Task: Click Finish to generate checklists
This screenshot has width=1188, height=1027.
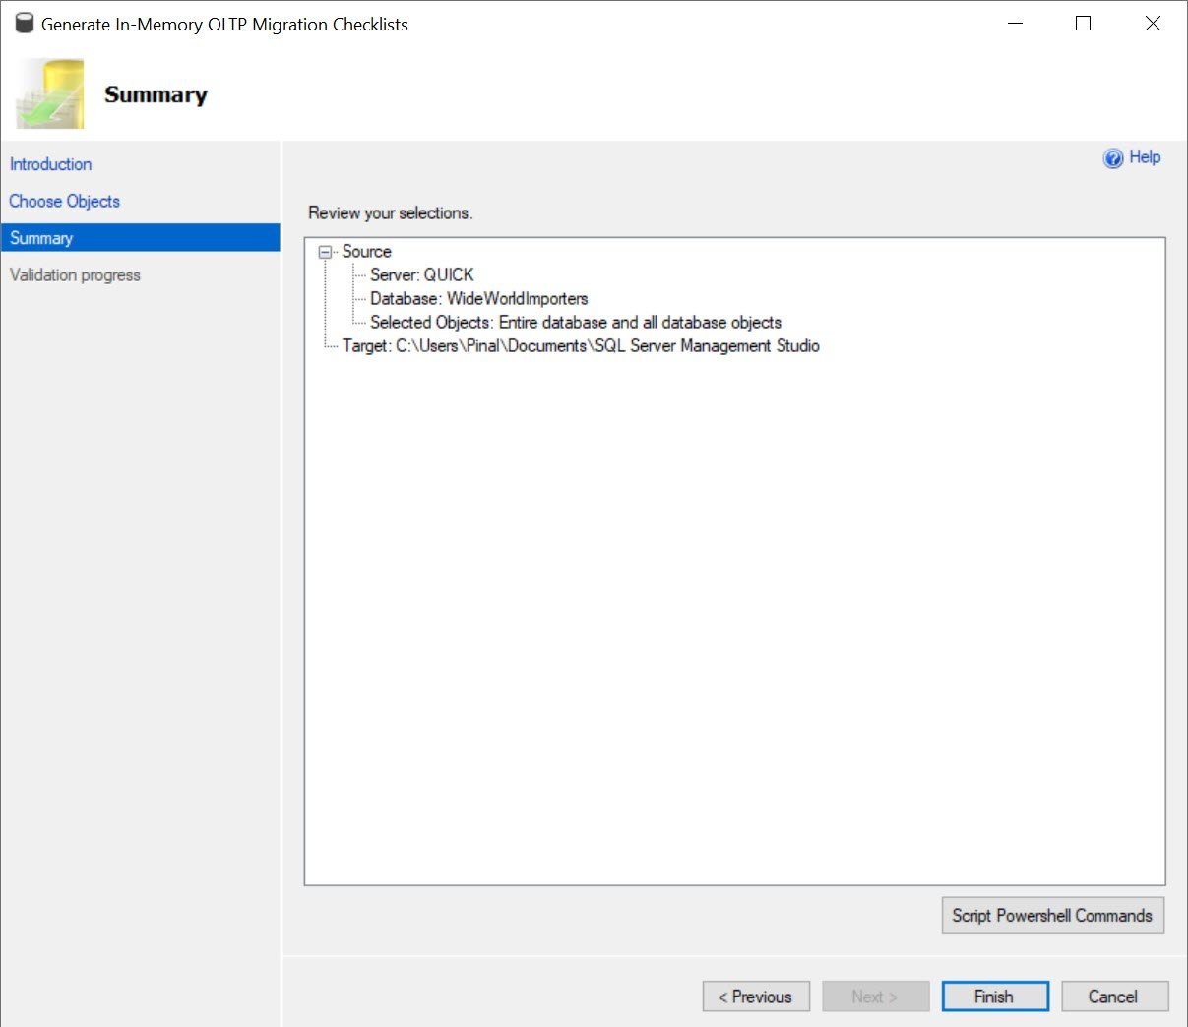Action: [x=995, y=997]
